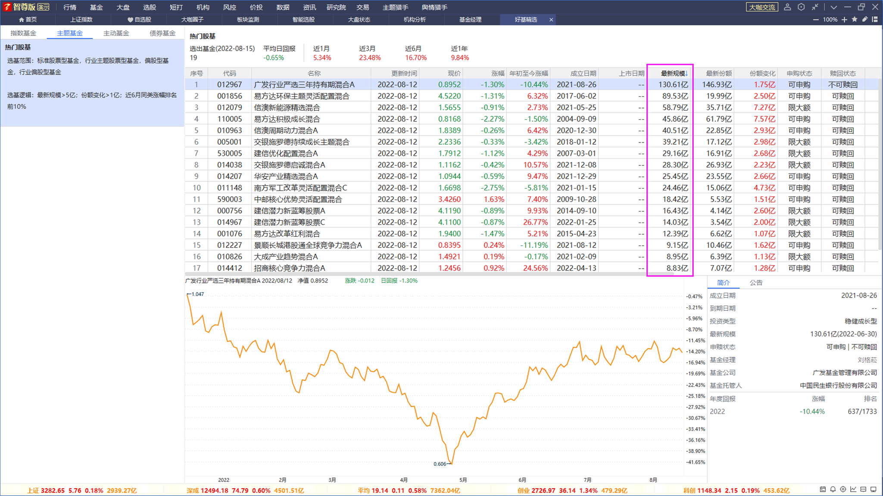Sort by 份额变化 column header

(x=762, y=74)
